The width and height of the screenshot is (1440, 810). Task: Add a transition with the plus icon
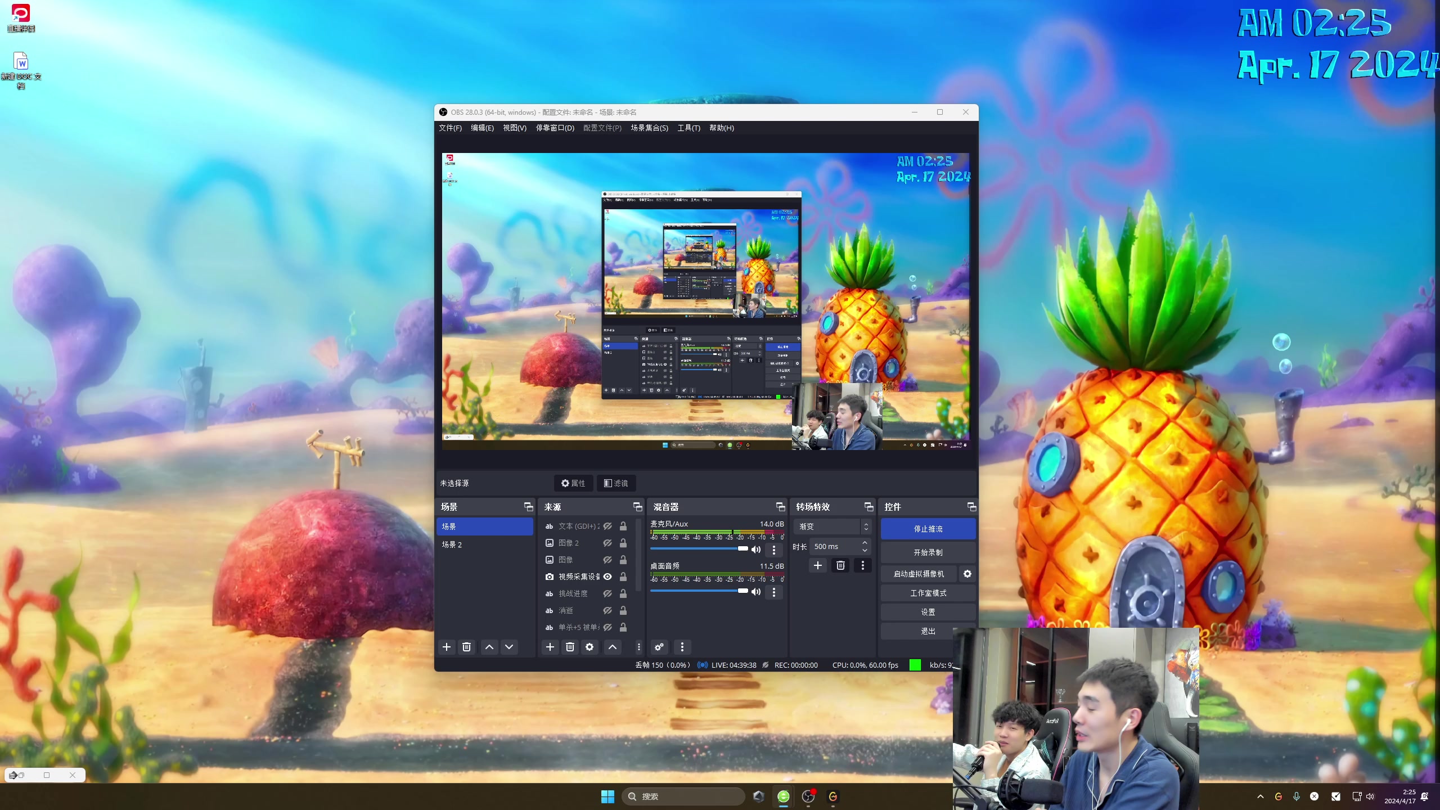[x=818, y=565]
